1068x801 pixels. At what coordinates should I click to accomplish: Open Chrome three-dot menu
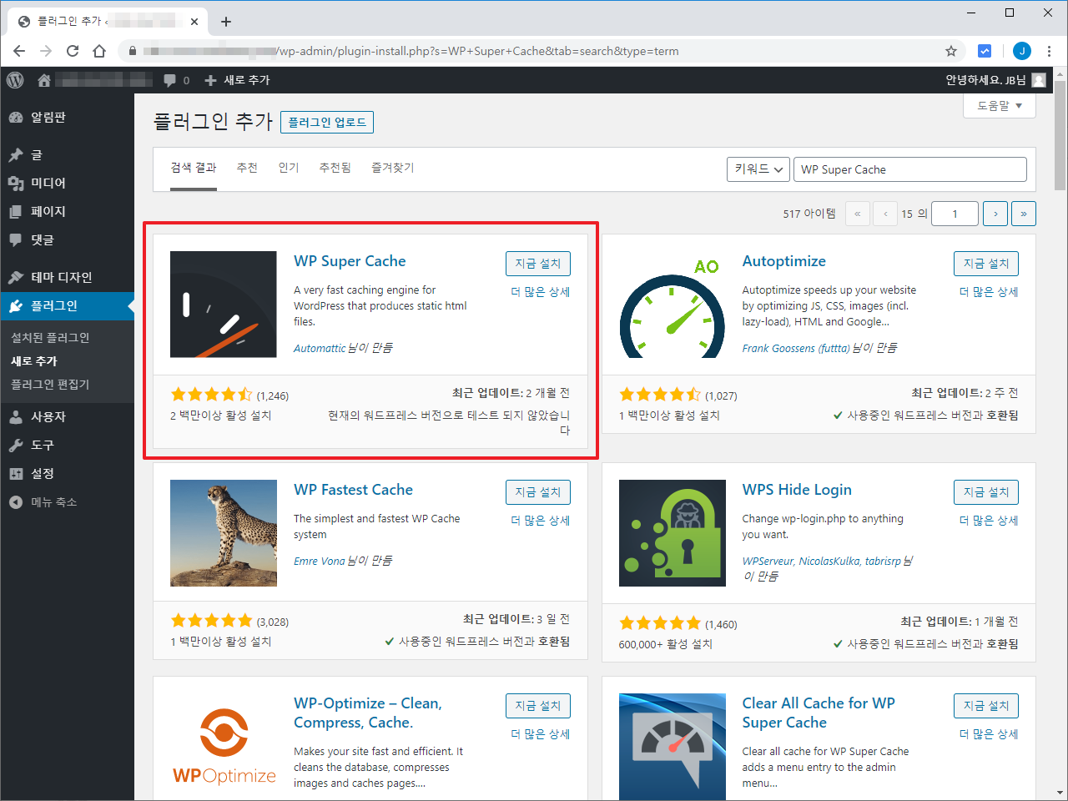point(1049,51)
